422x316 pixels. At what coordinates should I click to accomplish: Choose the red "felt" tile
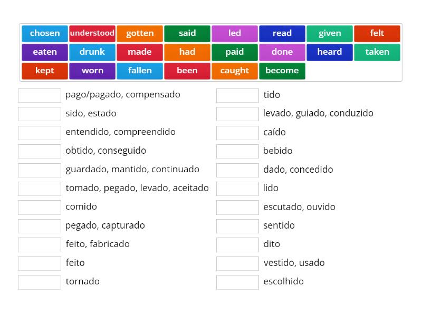(377, 33)
